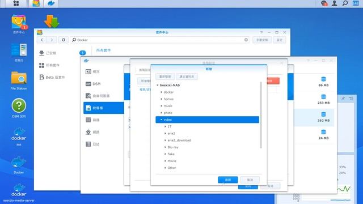
Task: Select the Movie folder
Action: coord(172,161)
